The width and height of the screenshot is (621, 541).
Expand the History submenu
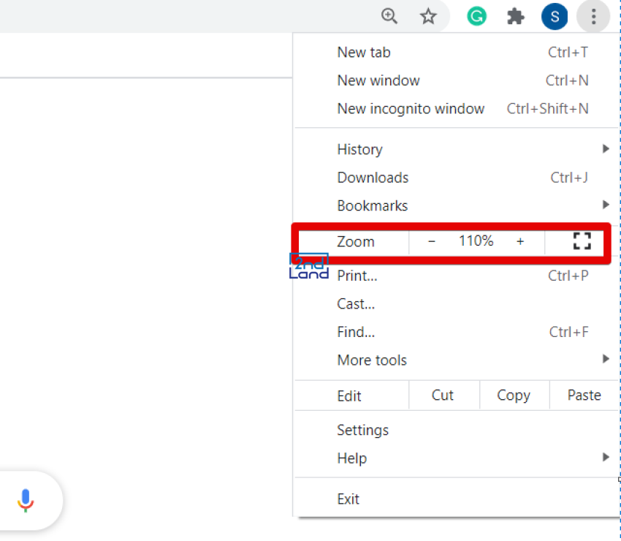(x=457, y=149)
